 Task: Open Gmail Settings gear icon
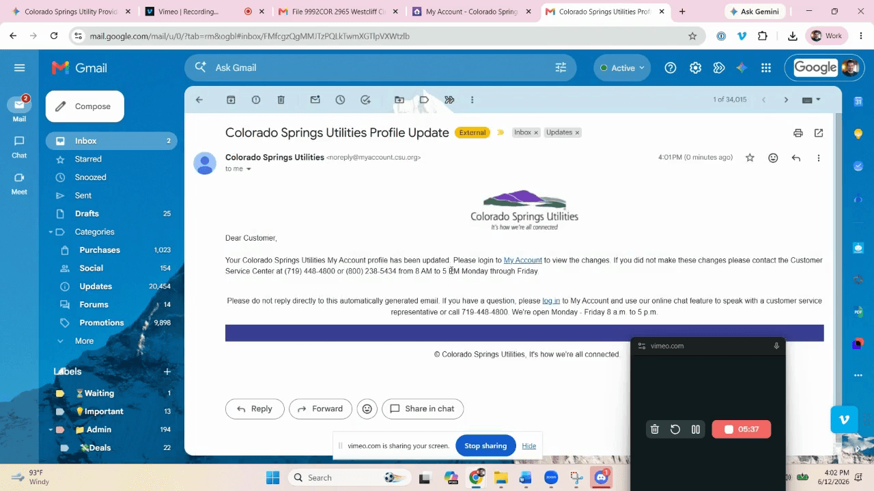[695, 68]
